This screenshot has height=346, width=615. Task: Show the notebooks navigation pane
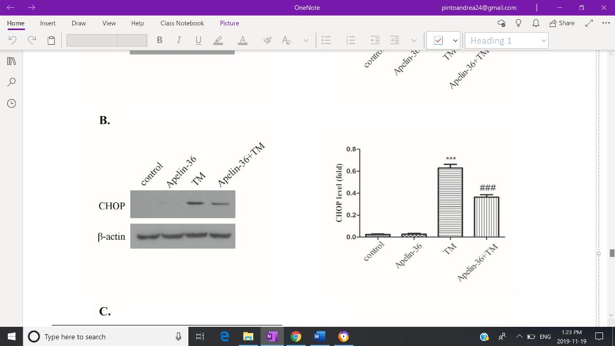pos(11,61)
